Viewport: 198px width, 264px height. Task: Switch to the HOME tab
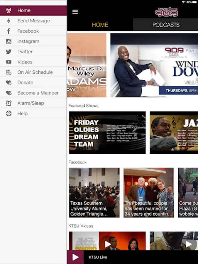tap(100, 25)
